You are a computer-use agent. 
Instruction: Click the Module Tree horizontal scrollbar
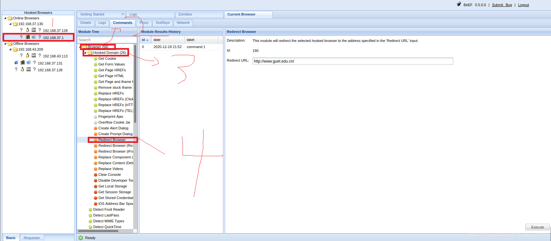(98, 231)
